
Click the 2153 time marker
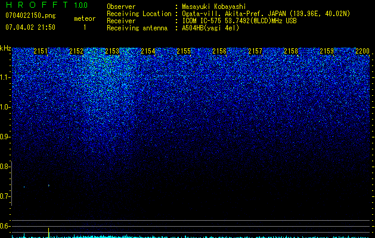pyautogui.click(x=112, y=51)
